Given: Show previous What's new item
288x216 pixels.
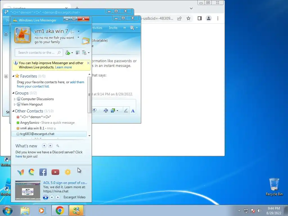Looking at the screenshot, I should click(44, 146).
